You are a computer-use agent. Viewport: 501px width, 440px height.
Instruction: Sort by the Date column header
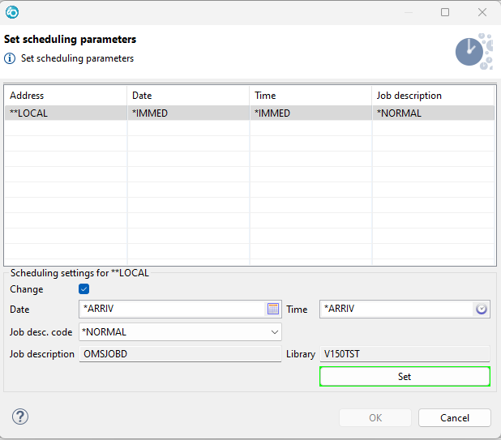click(187, 96)
